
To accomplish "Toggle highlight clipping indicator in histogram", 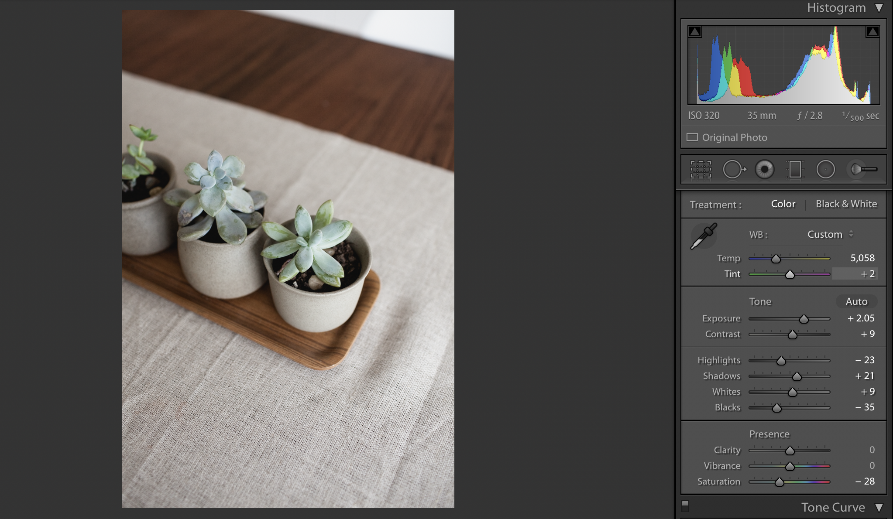I will 872,31.
